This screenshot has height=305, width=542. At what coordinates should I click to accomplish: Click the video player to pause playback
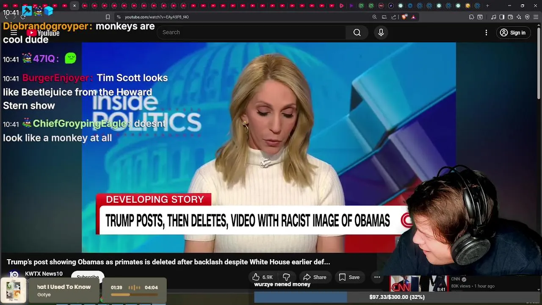pos(268,147)
